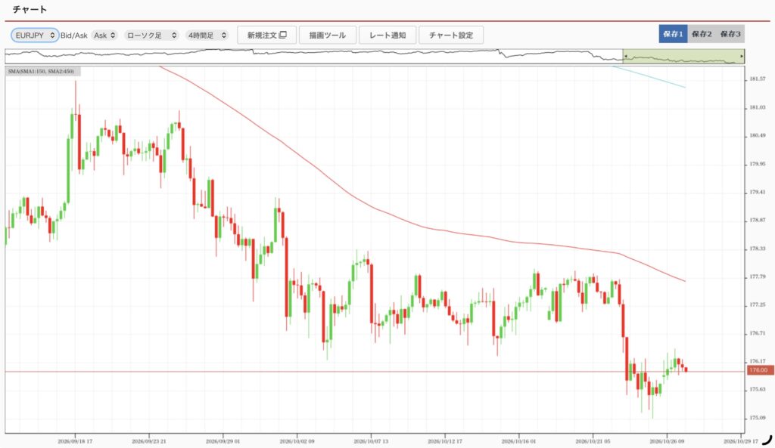Viewport: 775px width, 448px height.
Task: Click the 177.79 price axis label
Action: tap(757, 277)
